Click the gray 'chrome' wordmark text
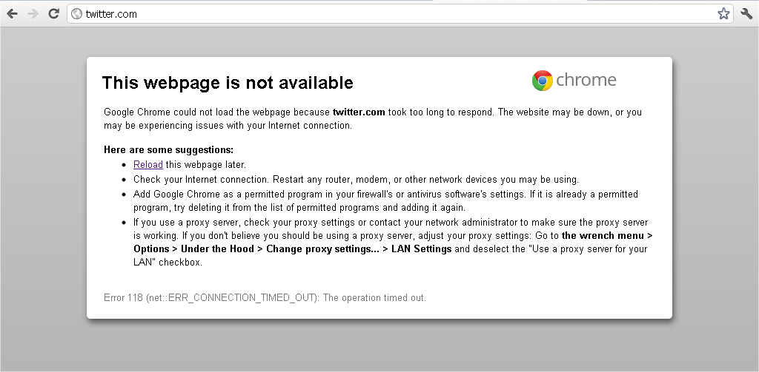The width and height of the screenshot is (759, 372). [x=586, y=80]
